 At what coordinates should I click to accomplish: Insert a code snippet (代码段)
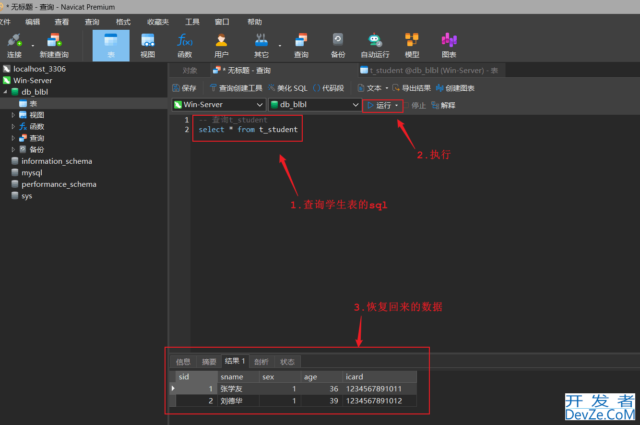point(329,88)
